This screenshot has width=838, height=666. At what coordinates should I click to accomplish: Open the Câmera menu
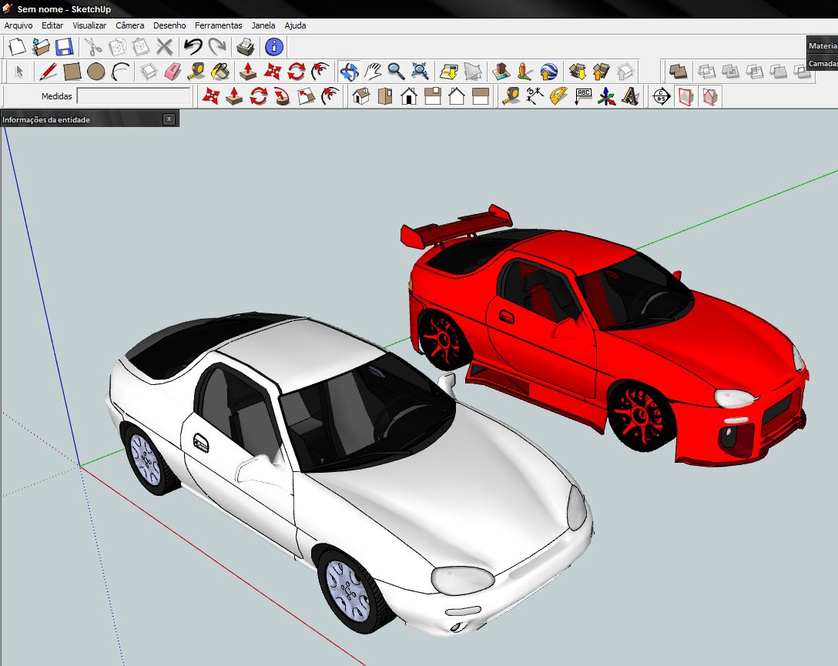[x=129, y=25]
